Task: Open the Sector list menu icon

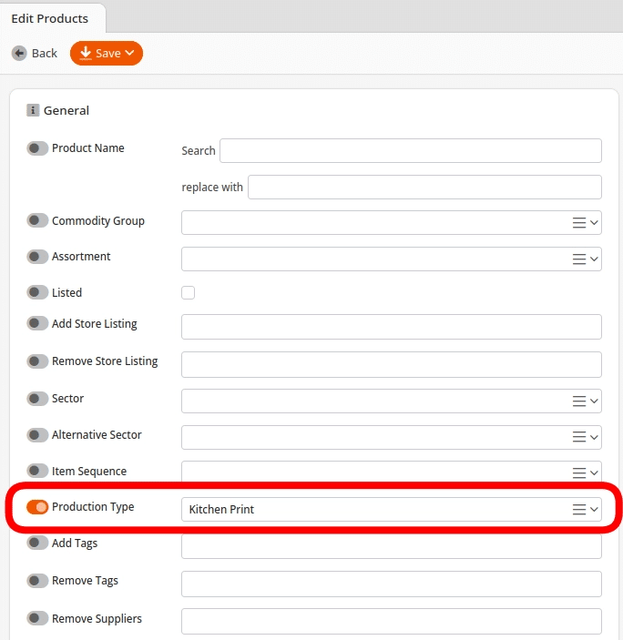Action: click(x=578, y=401)
